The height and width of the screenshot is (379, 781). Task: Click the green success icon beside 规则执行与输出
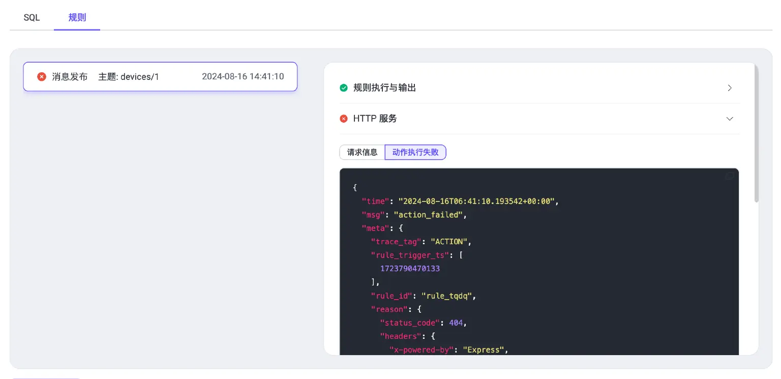[x=344, y=88]
